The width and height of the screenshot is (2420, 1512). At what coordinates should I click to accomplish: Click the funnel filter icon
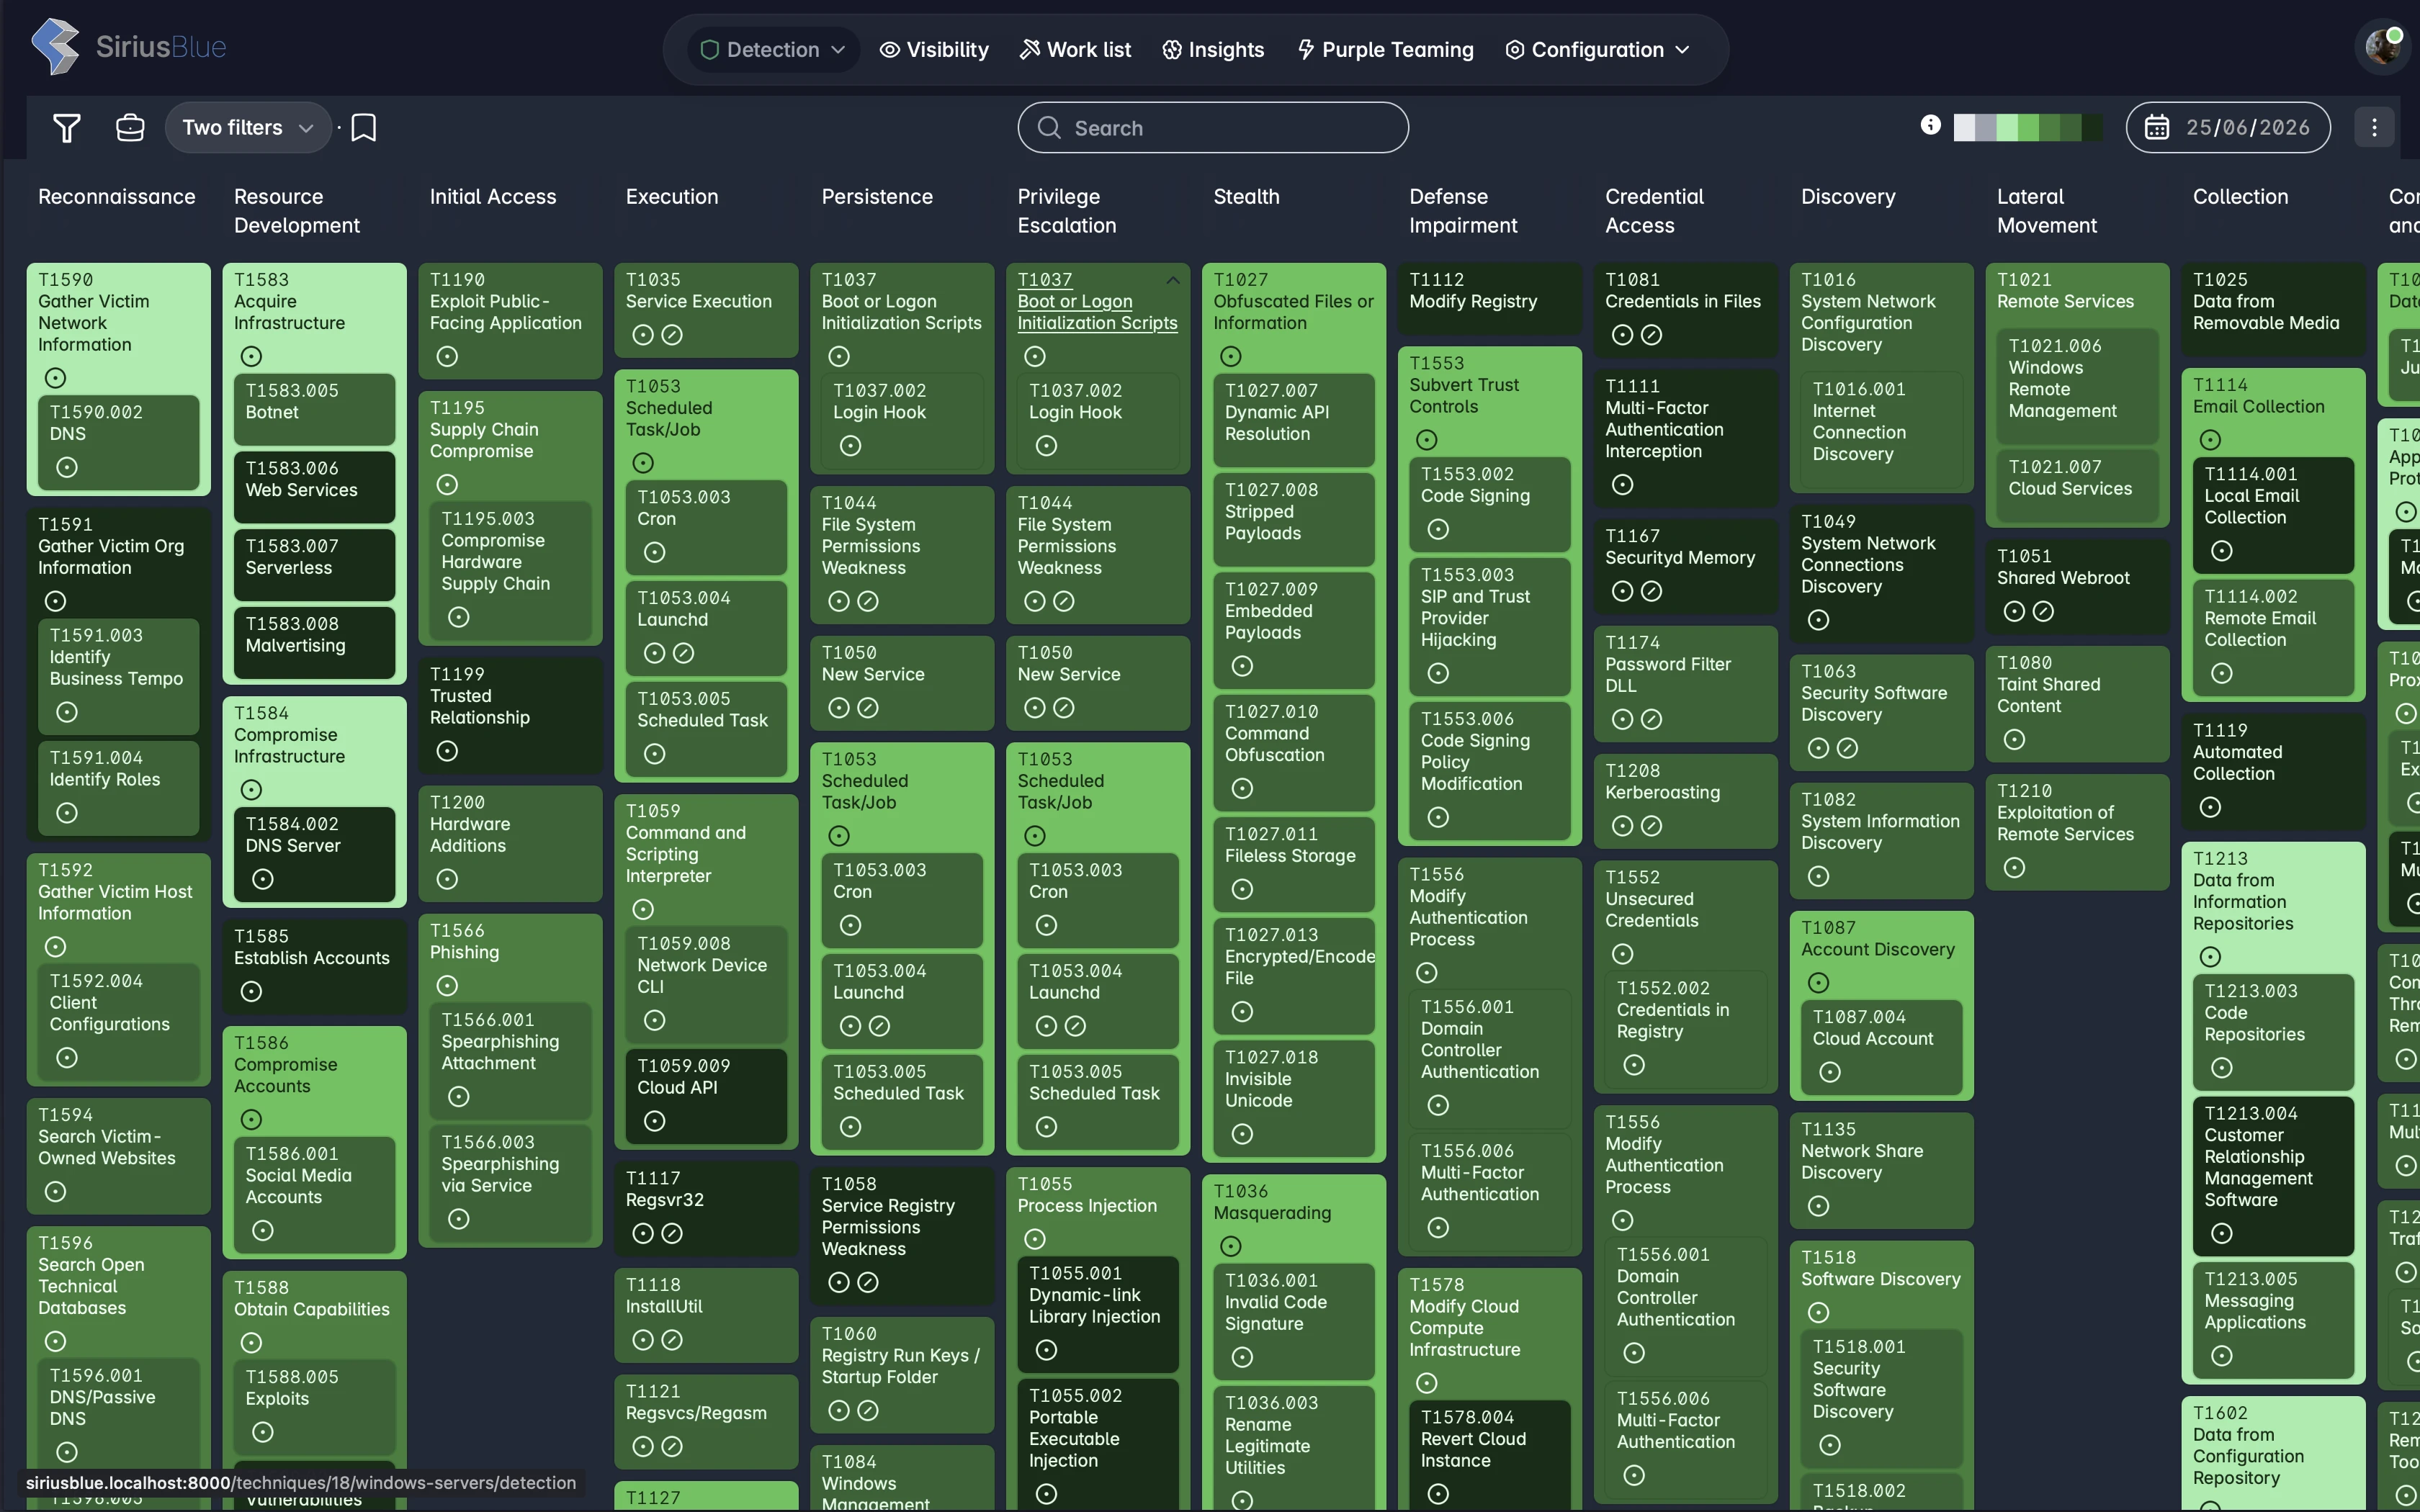point(67,128)
